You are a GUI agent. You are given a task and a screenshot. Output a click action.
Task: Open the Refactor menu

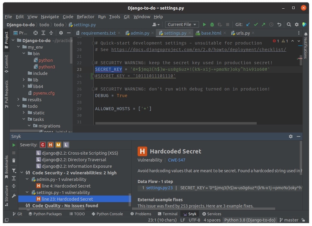tap(86, 17)
